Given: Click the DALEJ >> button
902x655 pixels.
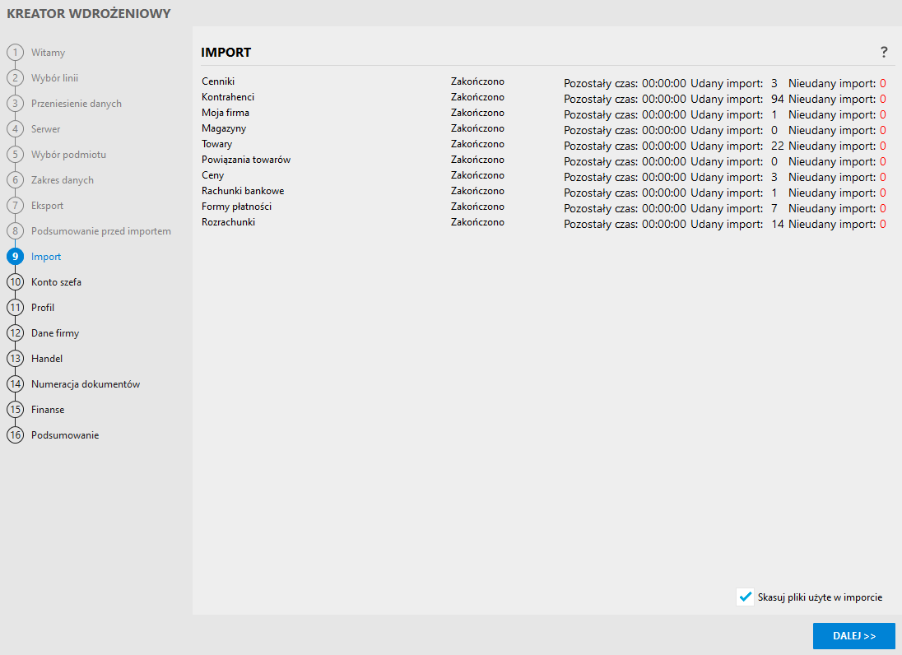Looking at the screenshot, I should pos(853,636).
